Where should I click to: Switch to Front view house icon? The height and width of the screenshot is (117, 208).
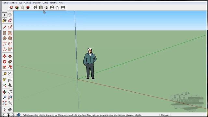[x=46, y=7]
